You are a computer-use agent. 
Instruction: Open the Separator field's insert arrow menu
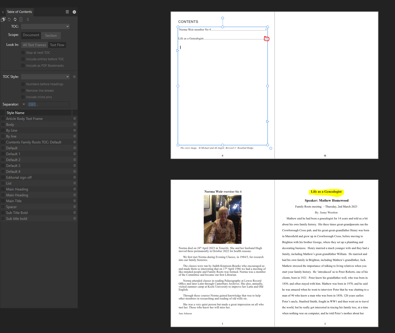(x=24, y=104)
